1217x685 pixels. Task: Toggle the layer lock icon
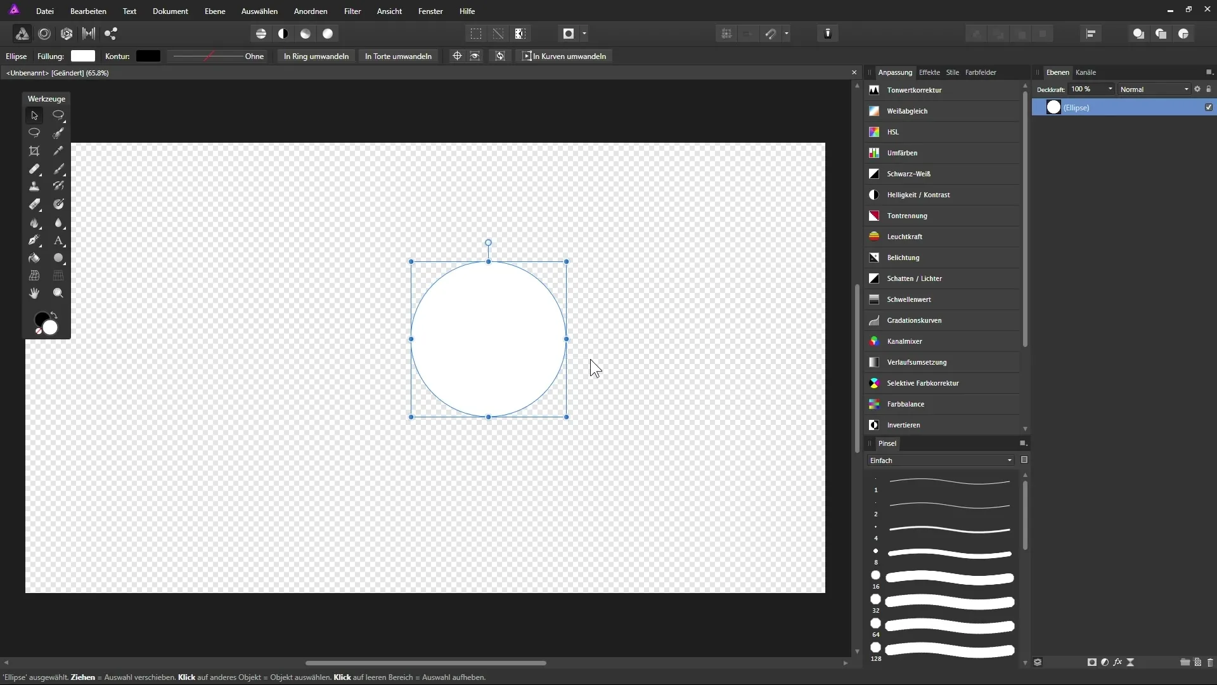pos(1209,89)
